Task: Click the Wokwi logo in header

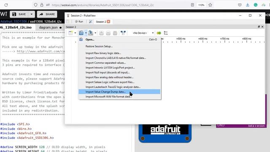Action: pyautogui.click(x=3, y=14)
